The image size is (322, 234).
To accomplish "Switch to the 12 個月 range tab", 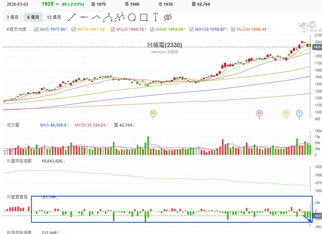I will pos(54,17).
